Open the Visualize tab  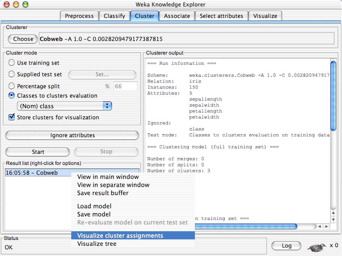coord(265,16)
